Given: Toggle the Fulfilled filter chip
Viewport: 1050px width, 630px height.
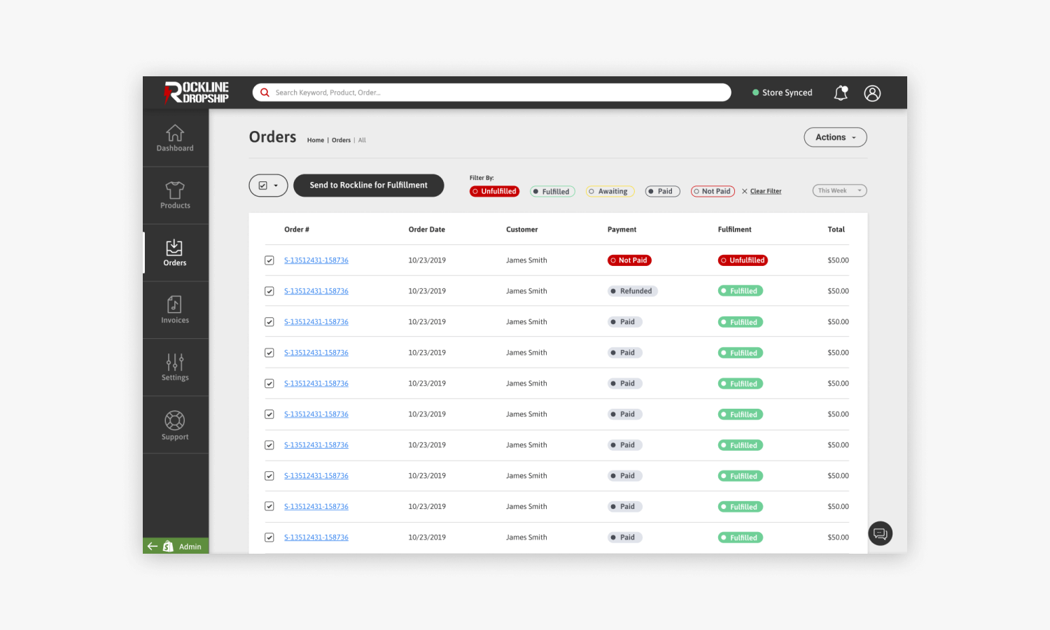Looking at the screenshot, I should pyautogui.click(x=552, y=191).
